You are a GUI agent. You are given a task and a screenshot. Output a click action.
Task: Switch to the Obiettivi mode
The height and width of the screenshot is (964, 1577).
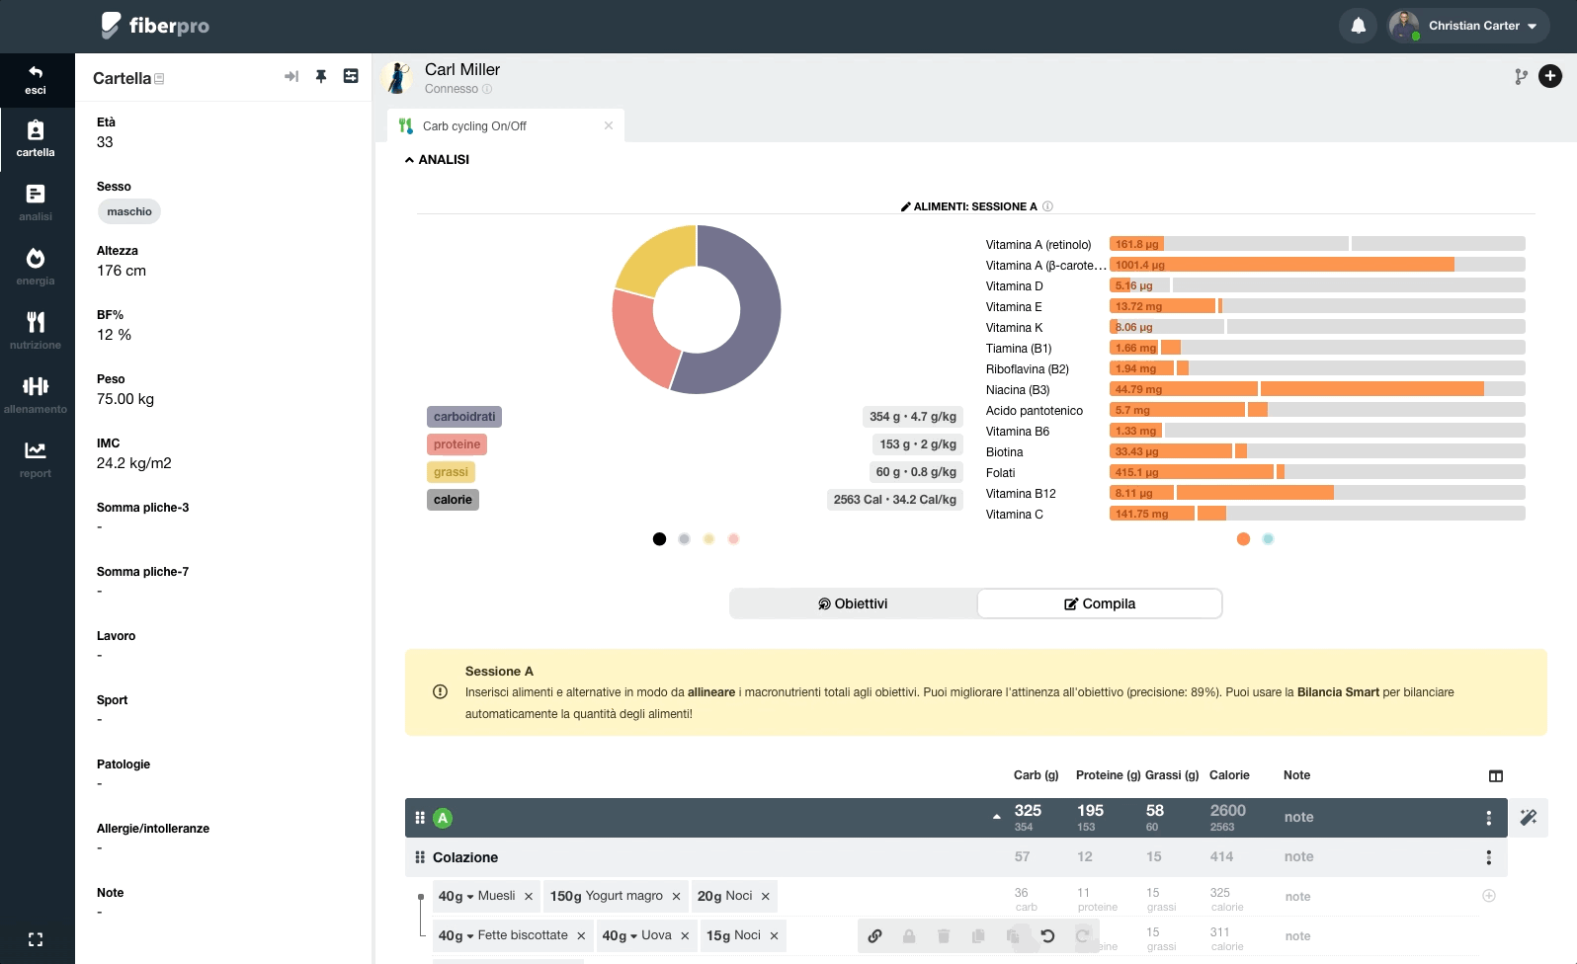tap(853, 603)
